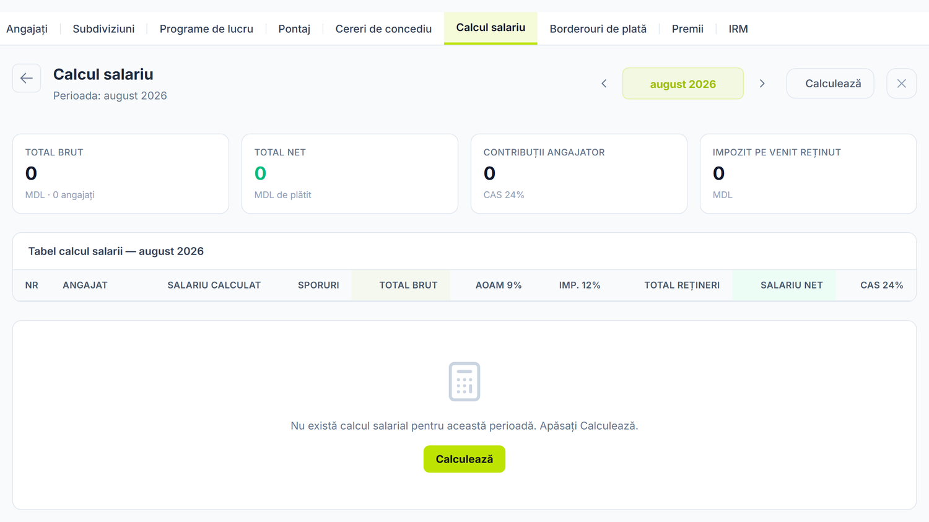This screenshot has height=522, width=929.
Task: Open the Borderouri de plată tab
Action: [598, 29]
